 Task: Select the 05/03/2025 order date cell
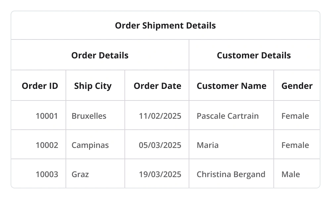pyautogui.click(x=160, y=145)
